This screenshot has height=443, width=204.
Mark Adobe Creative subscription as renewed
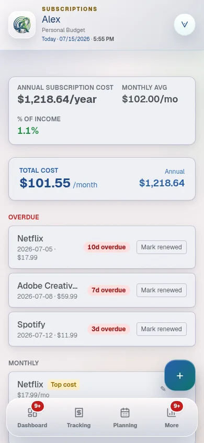(x=162, y=290)
